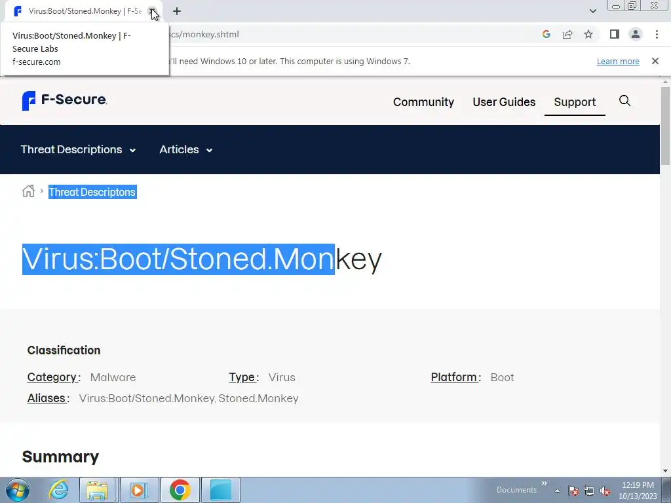
Task: Click the Malware category value
Action: coord(113,377)
